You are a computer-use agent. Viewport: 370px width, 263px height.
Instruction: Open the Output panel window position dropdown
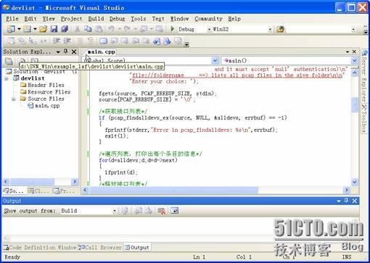tap(339, 201)
